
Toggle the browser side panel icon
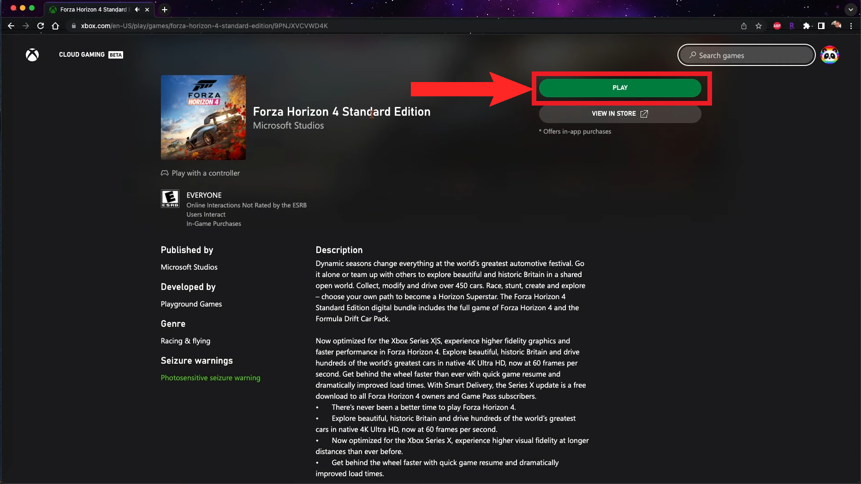(821, 26)
